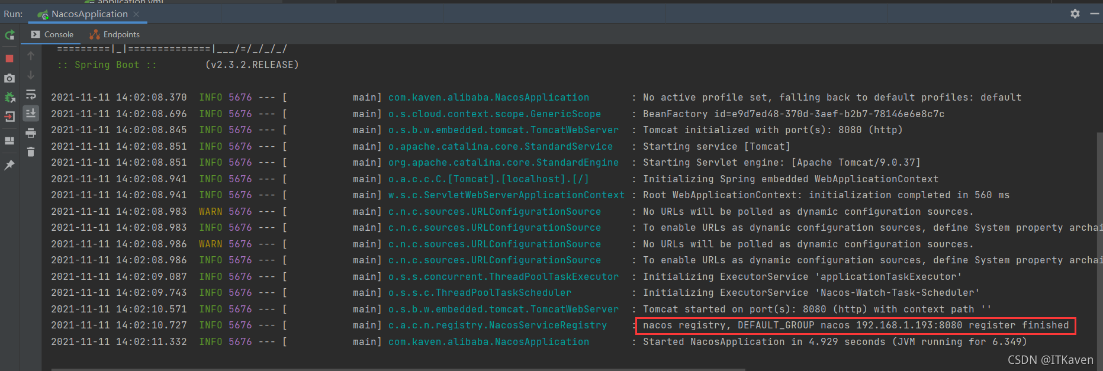Click the 'Nacos-Watch-Task-Scheduler' executor message
This screenshot has height=371, width=1103.
coord(811,292)
